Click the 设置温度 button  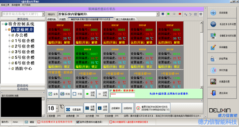click(x=74, y=109)
